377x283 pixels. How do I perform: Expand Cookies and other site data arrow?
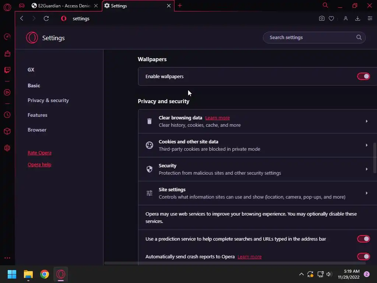pos(367,145)
